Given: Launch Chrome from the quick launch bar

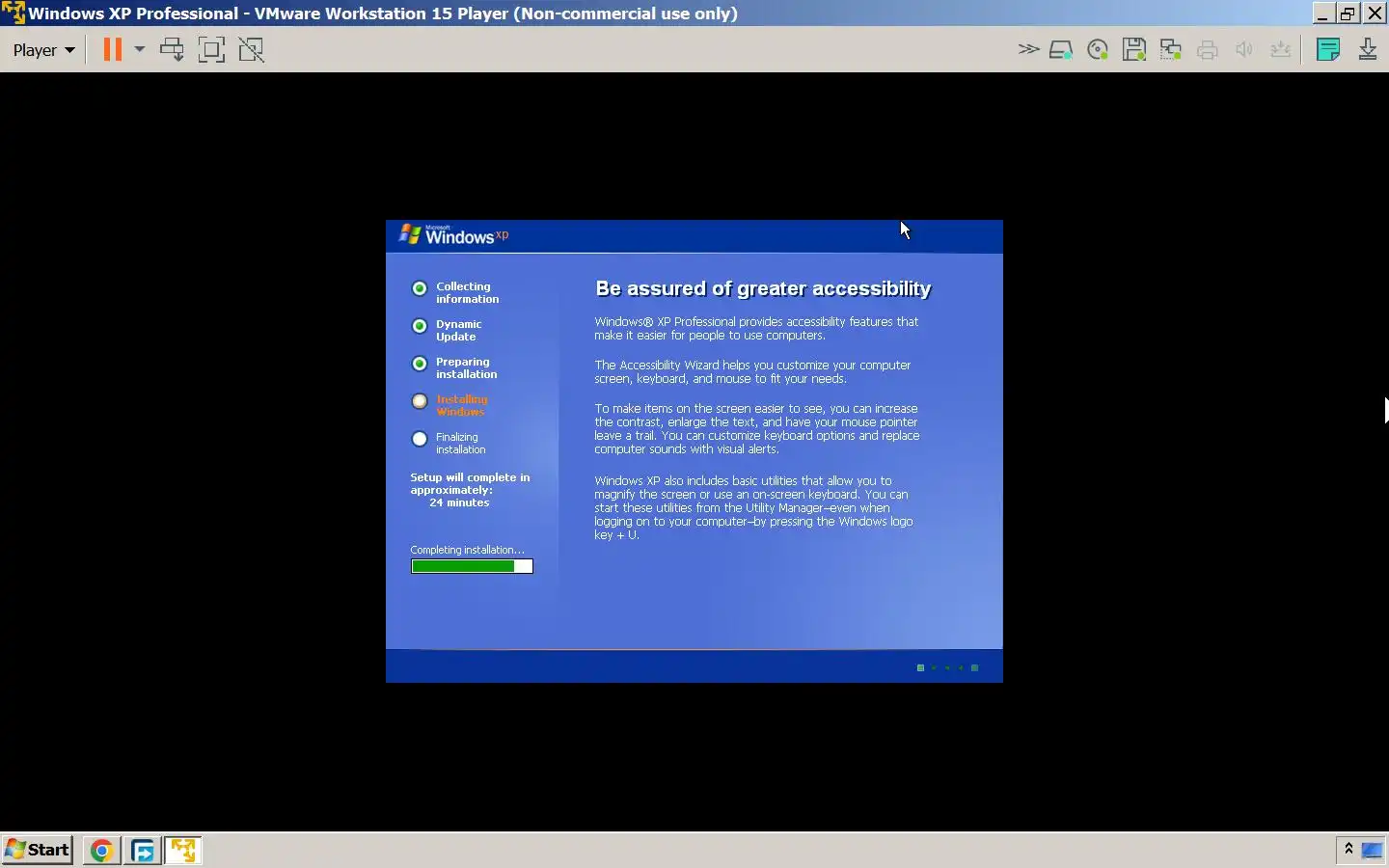Looking at the screenshot, I should click(x=101, y=851).
